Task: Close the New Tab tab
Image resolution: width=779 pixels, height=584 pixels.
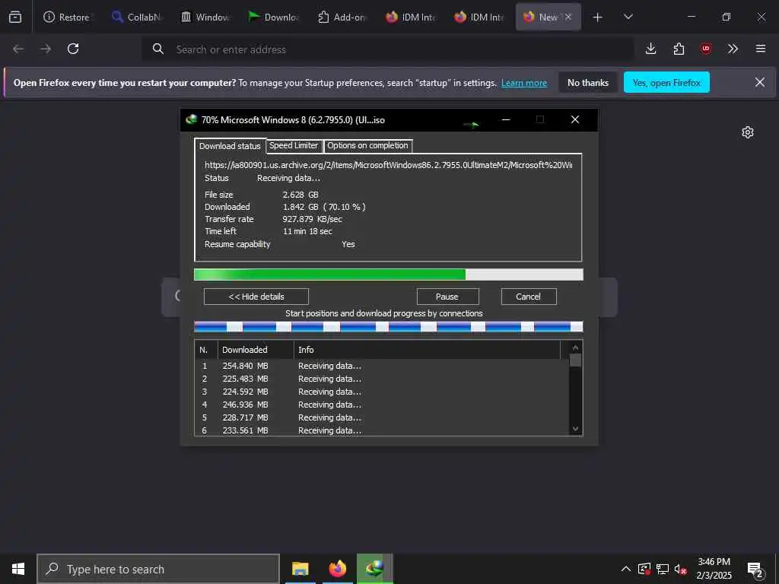Action: point(568,17)
